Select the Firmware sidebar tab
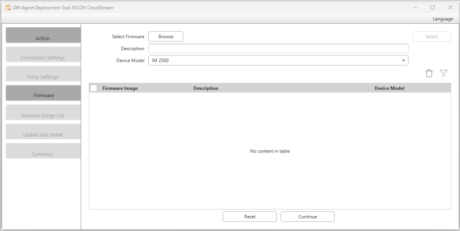 [43, 93]
